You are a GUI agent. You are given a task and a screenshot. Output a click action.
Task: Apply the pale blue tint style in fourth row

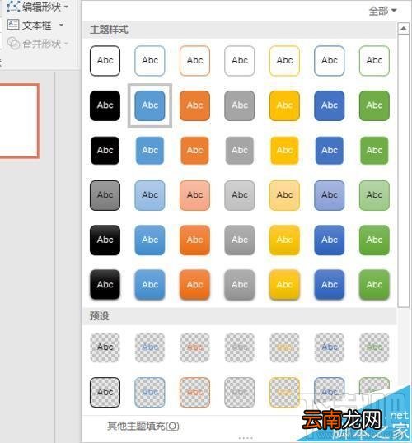tap(150, 195)
